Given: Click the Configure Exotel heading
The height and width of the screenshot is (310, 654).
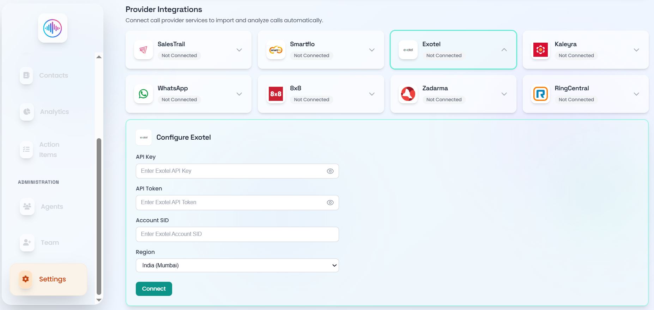Looking at the screenshot, I should (183, 138).
